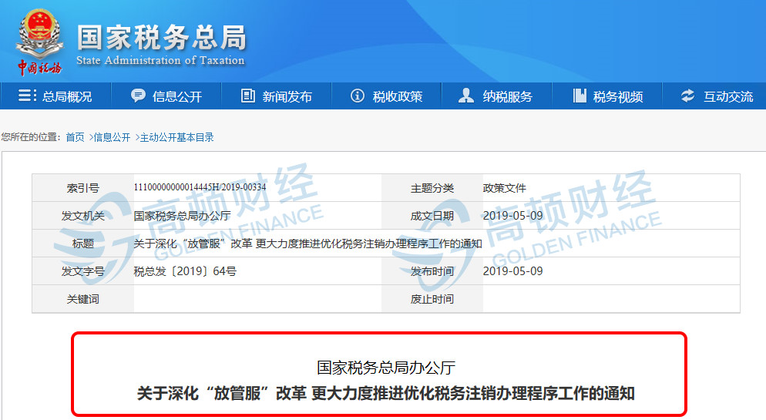Image resolution: width=766 pixels, height=420 pixels.
Task: Click the person icon beside 纳税服务
Action: point(466,96)
